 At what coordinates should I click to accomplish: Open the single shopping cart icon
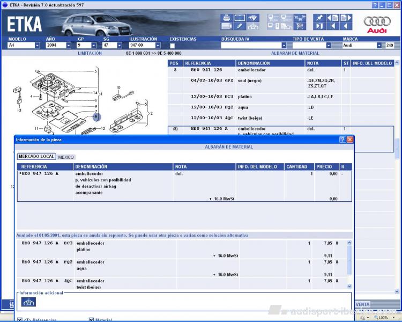point(300,26)
